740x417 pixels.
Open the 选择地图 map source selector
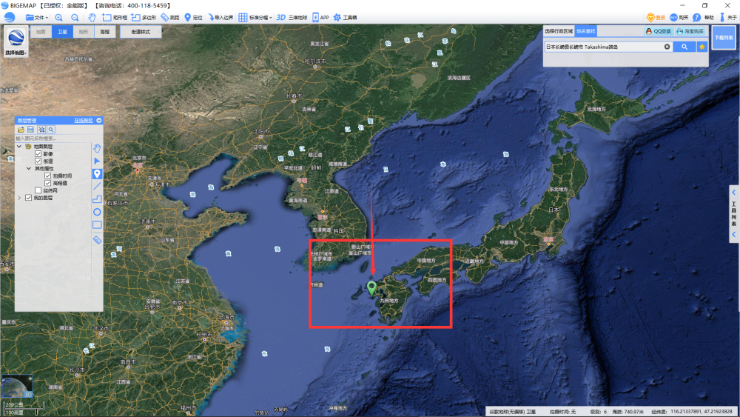(x=16, y=41)
